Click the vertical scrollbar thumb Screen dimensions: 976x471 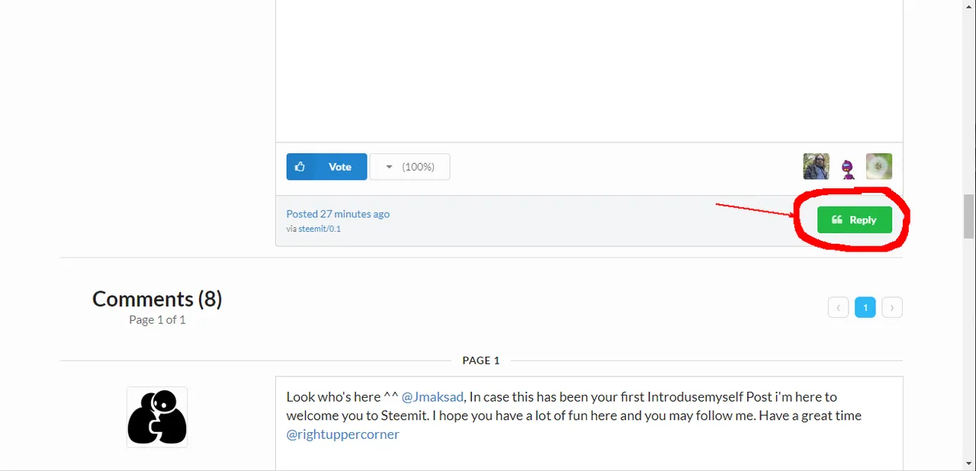[968, 218]
